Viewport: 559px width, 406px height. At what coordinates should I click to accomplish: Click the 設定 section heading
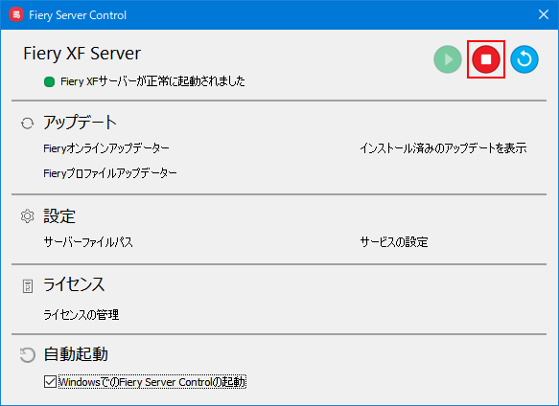pyautogui.click(x=59, y=216)
